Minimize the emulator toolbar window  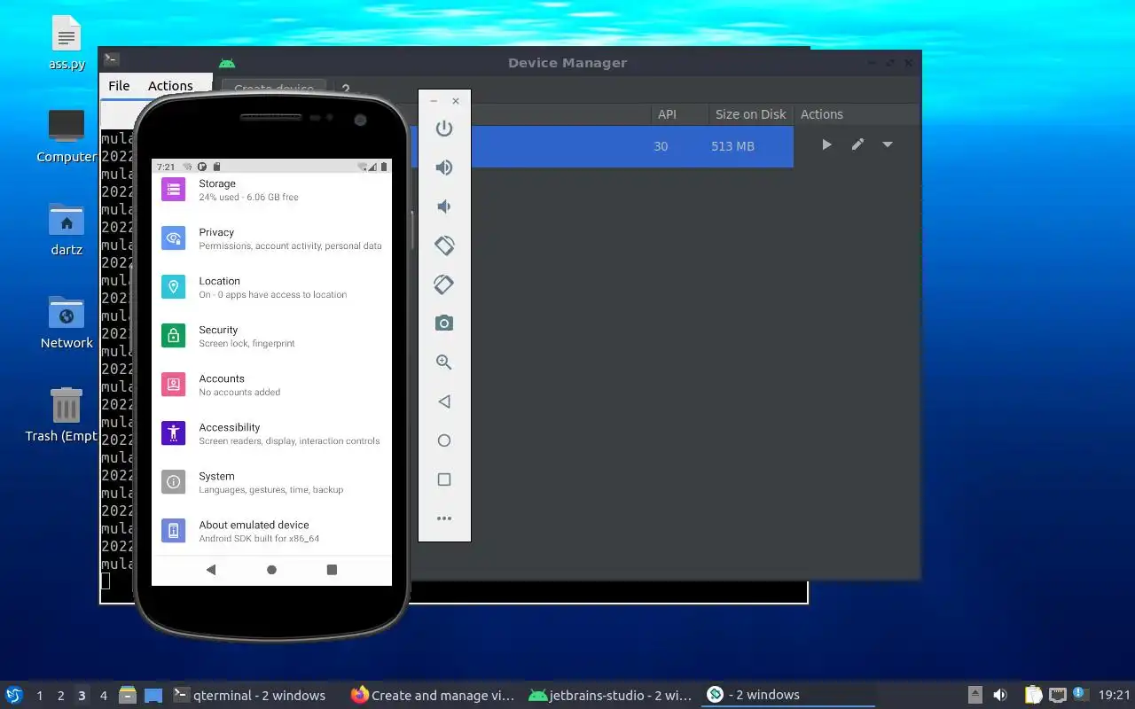pyautogui.click(x=434, y=101)
